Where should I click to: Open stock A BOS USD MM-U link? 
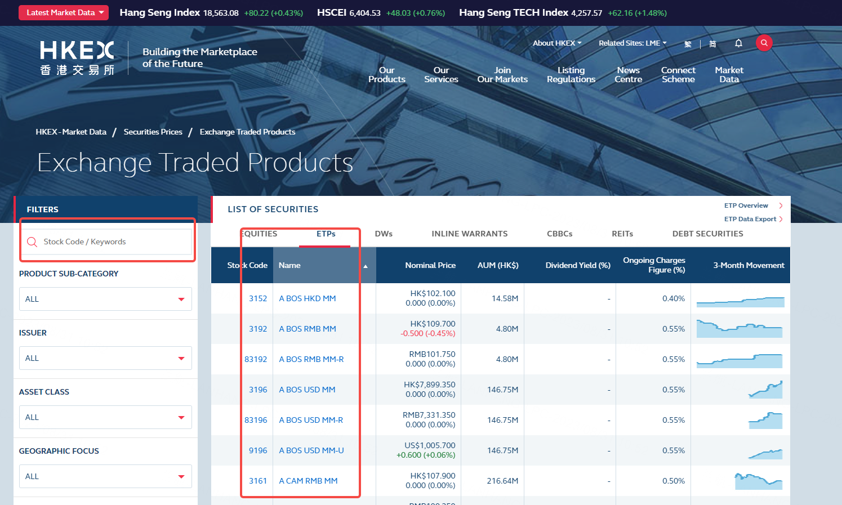(x=311, y=450)
